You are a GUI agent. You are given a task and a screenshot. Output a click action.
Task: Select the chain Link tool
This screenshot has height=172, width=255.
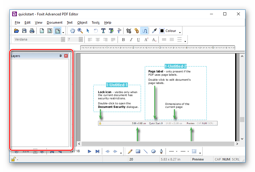pyautogui.click(x=137, y=31)
